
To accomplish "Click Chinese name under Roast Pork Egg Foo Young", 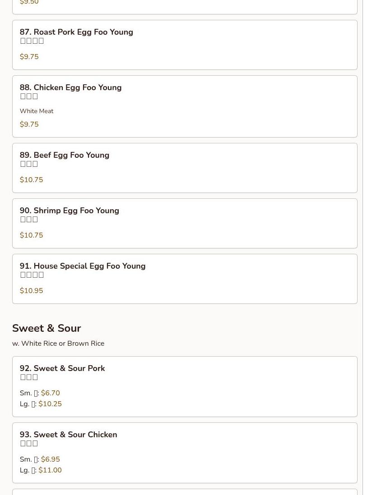I will coord(32,41).
